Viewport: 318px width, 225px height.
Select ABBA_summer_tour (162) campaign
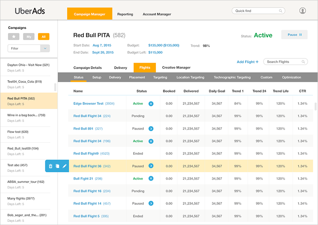tap(29, 184)
